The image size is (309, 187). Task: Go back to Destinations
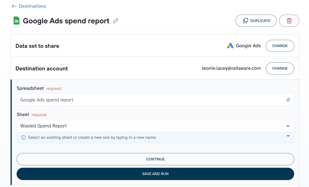click(x=29, y=6)
